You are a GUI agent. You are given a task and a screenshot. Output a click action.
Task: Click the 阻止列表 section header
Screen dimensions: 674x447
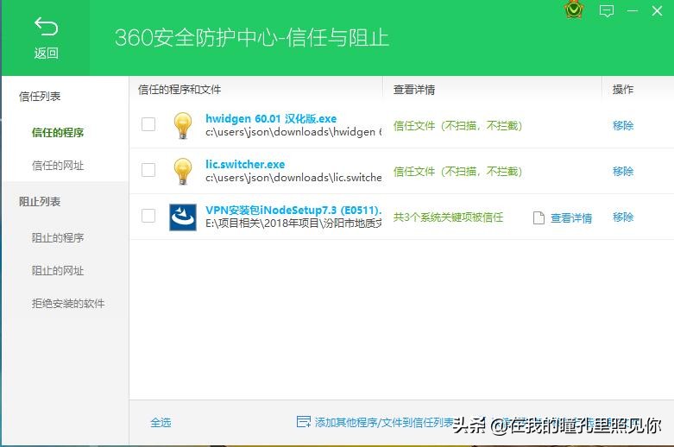pyautogui.click(x=40, y=202)
